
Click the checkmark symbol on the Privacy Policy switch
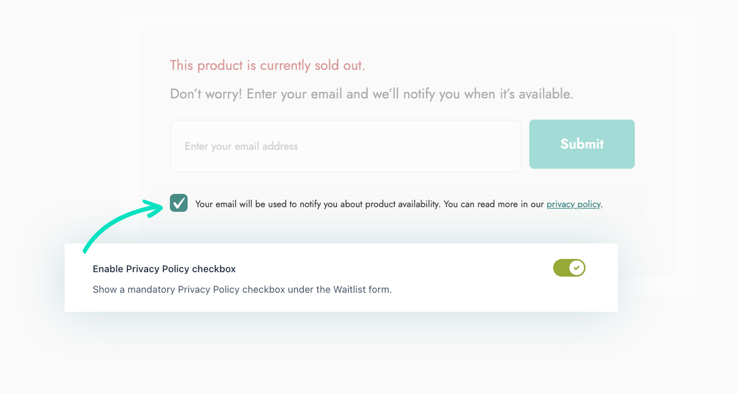[576, 268]
